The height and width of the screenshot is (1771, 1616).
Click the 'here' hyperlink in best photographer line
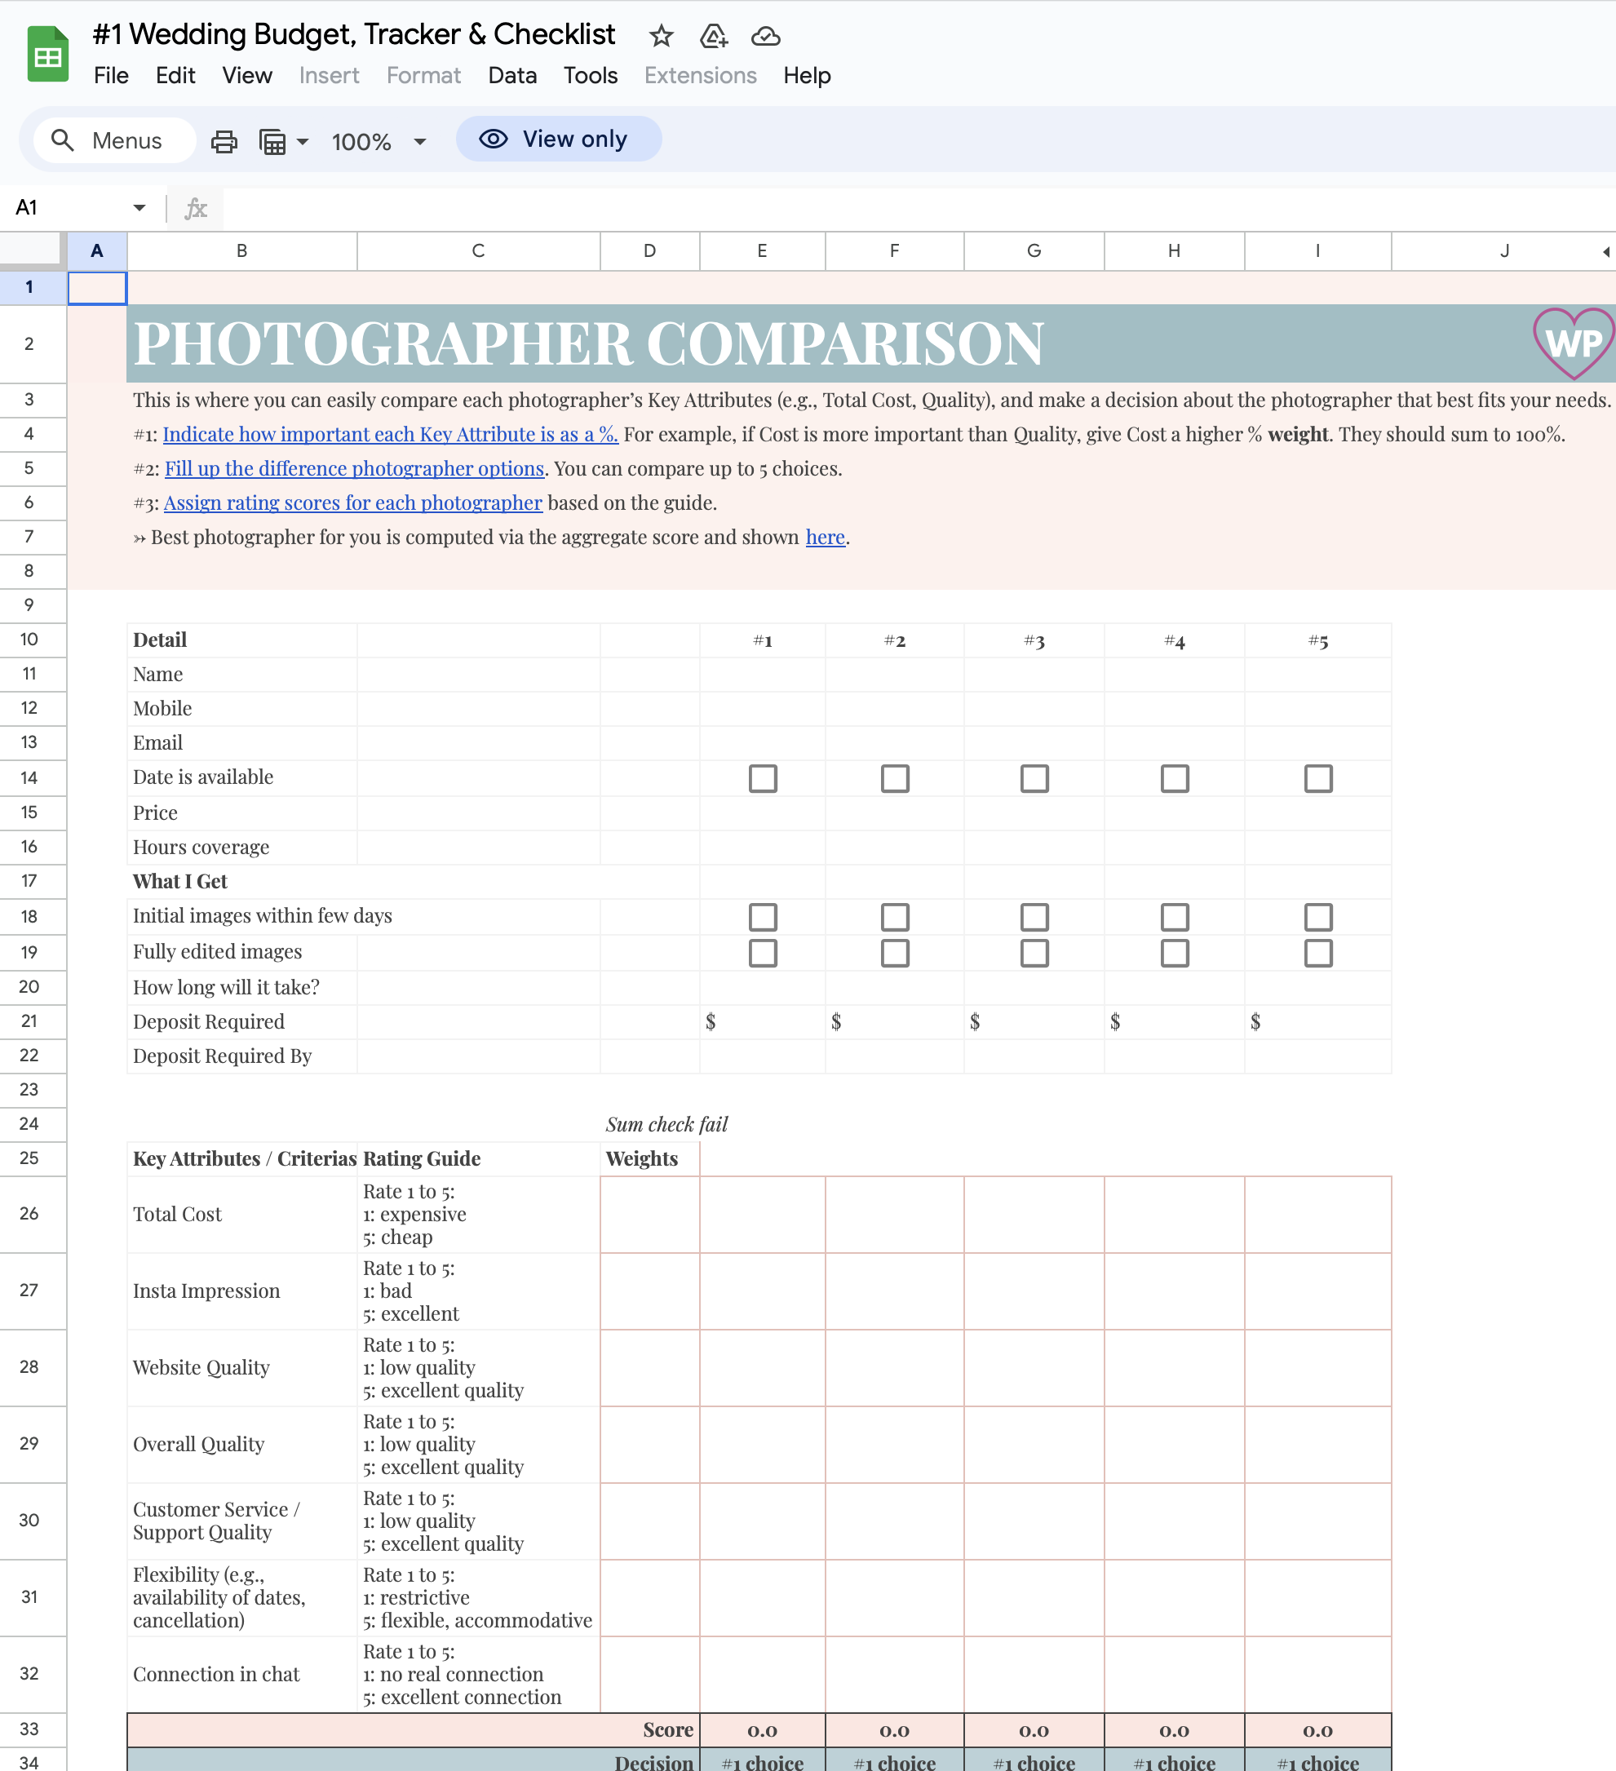coord(825,537)
